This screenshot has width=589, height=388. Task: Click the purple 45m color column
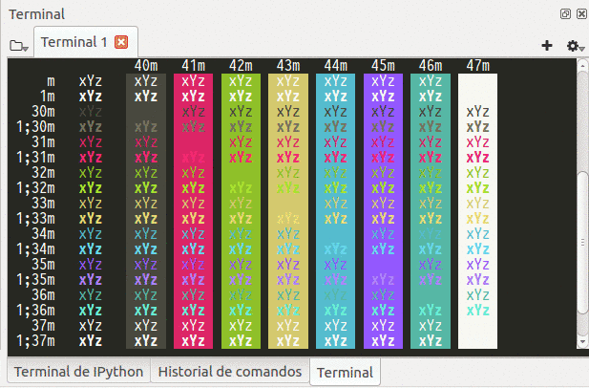click(383, 210)
